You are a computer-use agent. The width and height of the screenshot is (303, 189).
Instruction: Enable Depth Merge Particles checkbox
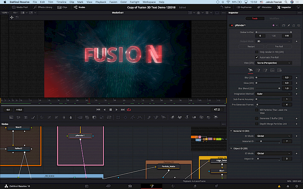pos(257,124)
